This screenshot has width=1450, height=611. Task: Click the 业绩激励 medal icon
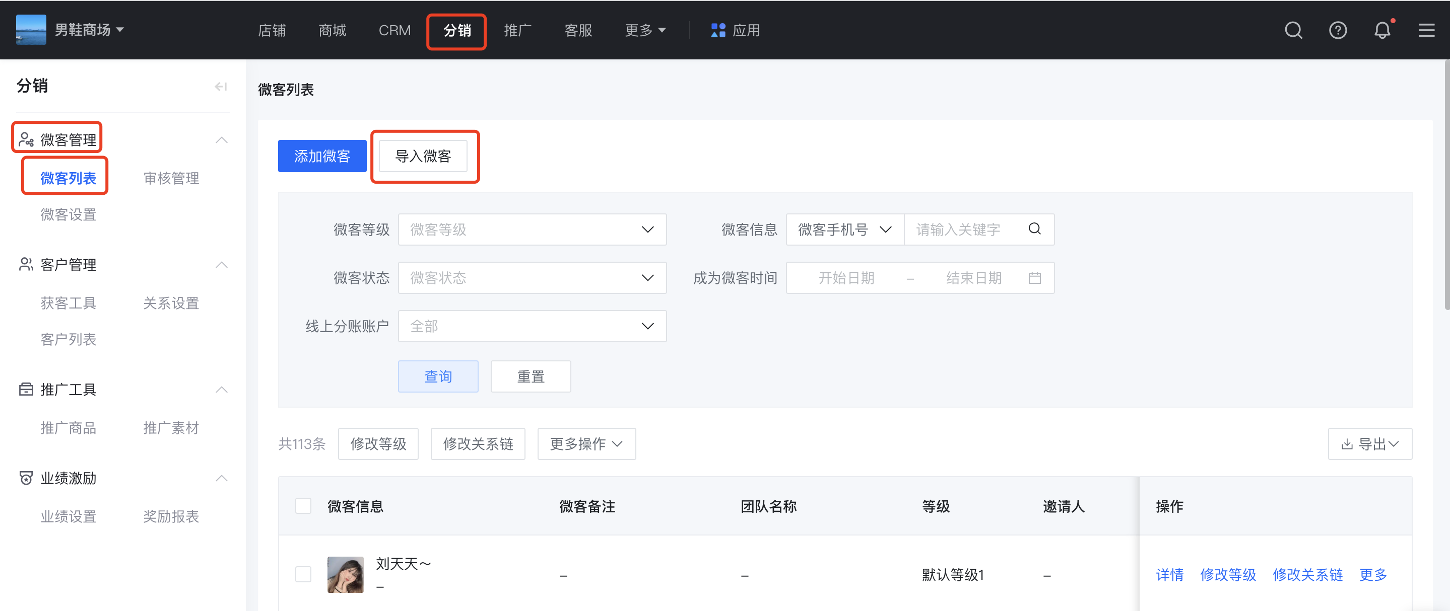click(x=26, y=478)
